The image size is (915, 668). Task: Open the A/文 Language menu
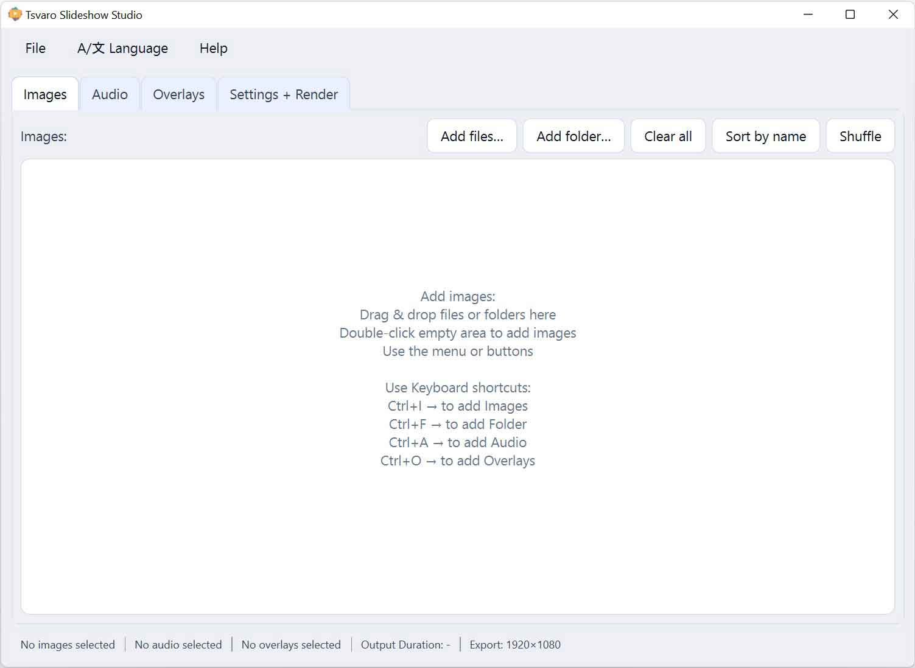(122, 48)
